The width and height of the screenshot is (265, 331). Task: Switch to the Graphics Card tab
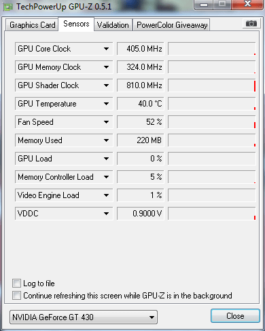[32, 25]
